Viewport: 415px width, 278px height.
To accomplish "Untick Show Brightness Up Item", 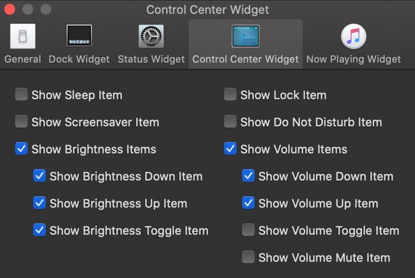I will (40, 203).
